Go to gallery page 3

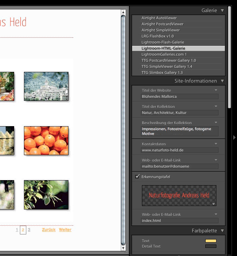point(29,230)
